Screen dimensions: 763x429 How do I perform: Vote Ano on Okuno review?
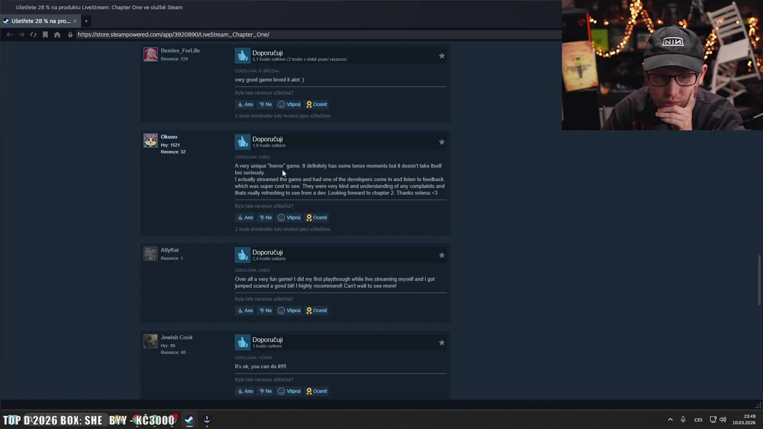coord(245,217)
